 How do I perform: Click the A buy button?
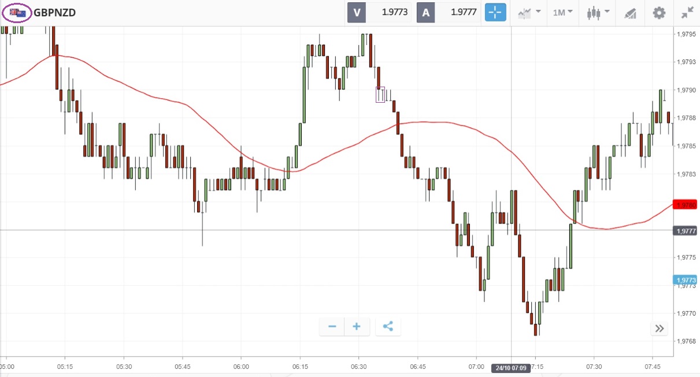click(426, 12)
